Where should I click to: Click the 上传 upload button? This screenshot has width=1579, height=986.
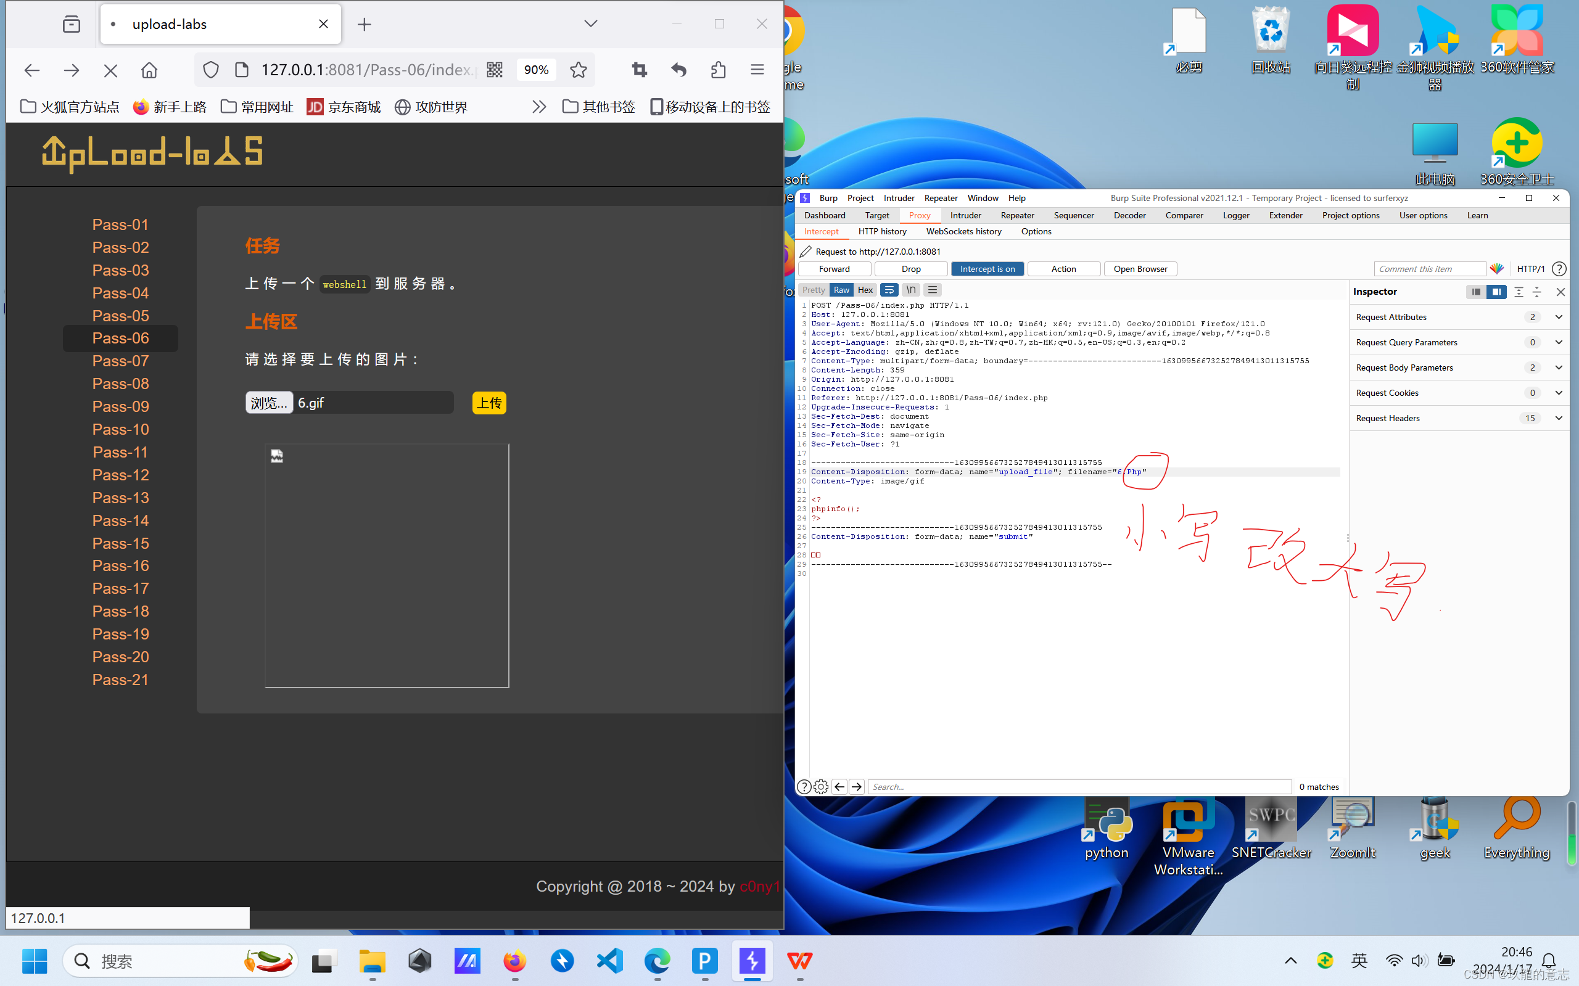coord(490,403)
